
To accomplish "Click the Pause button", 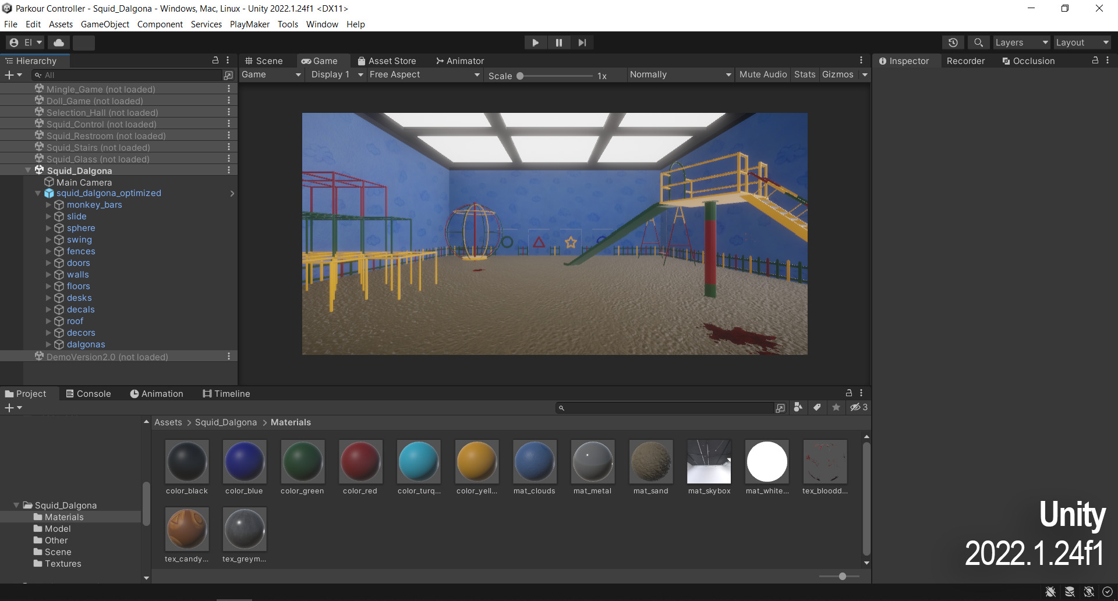I will pos(559,42).
